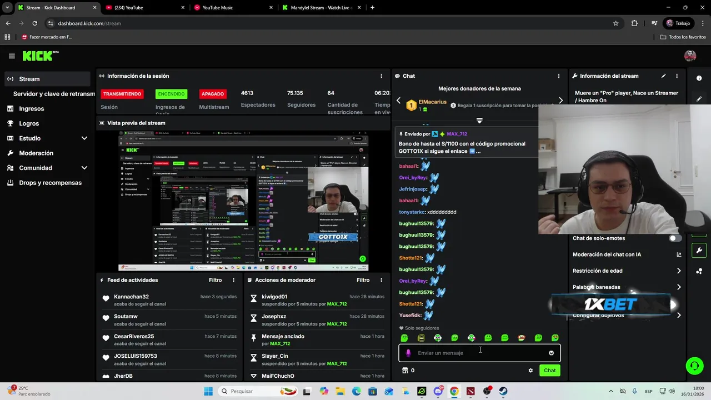Screen dimensions: 711x400
Task: Show previous top donor with left arrow
Action: [x=398, y=101]
